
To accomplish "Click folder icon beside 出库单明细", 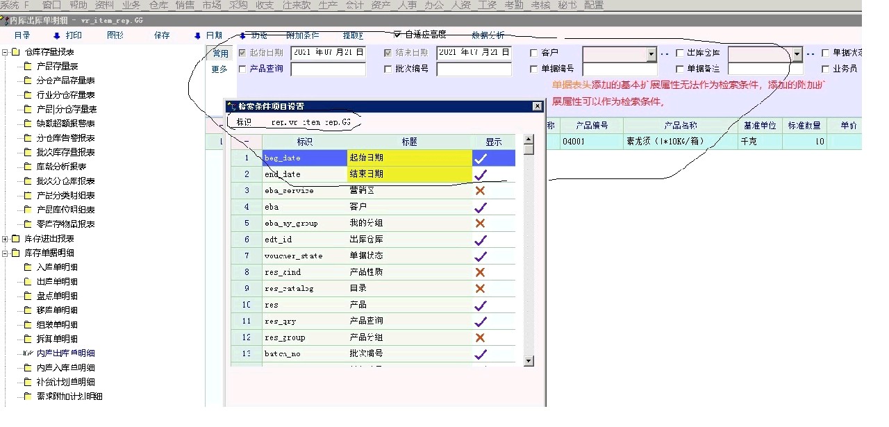I will 28,282.
